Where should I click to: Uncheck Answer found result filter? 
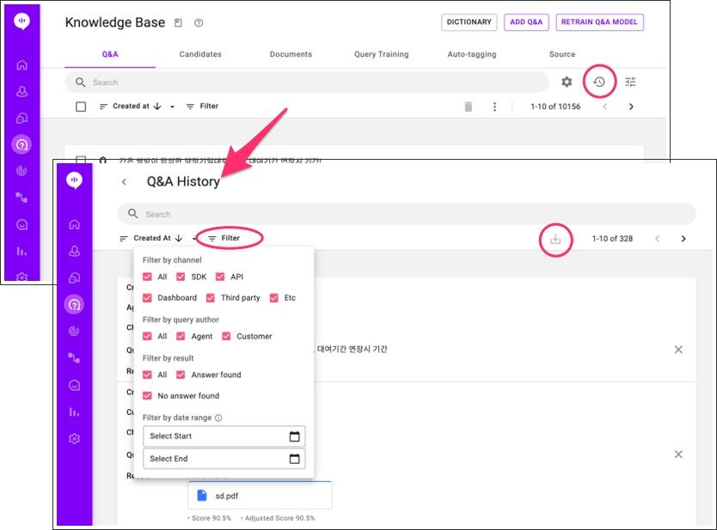(x=181, y=375)
